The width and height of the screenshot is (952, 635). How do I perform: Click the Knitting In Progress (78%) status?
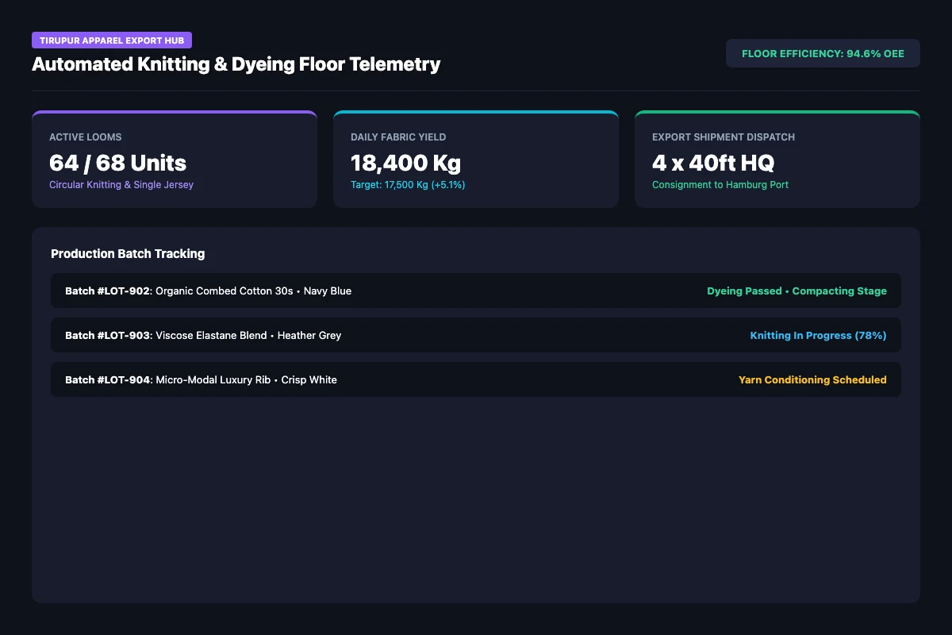coord(818,336)
